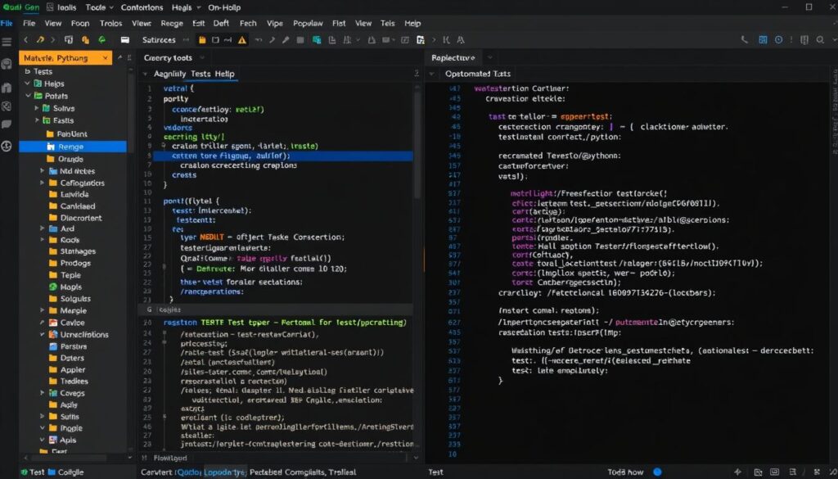Click the orange folder icon in the toolbar
838x479 pixels.
coord(202,40)
